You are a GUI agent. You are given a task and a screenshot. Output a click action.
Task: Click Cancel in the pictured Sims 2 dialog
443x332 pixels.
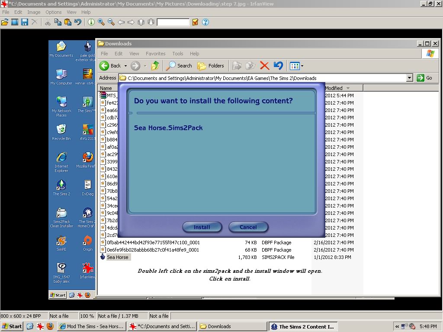pyautogui.click(x=248, y=227)
